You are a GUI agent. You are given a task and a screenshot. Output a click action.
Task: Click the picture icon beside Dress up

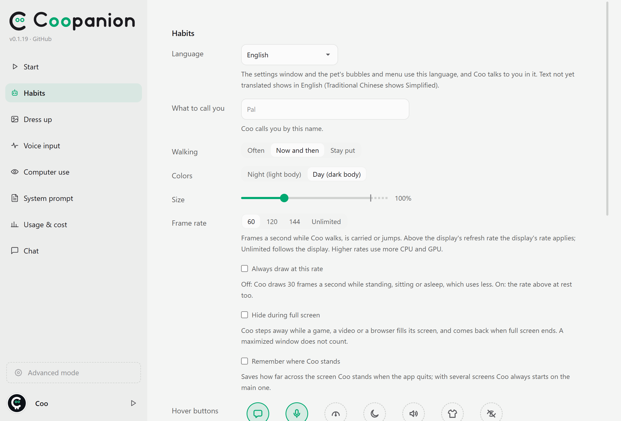coord(15,119)
